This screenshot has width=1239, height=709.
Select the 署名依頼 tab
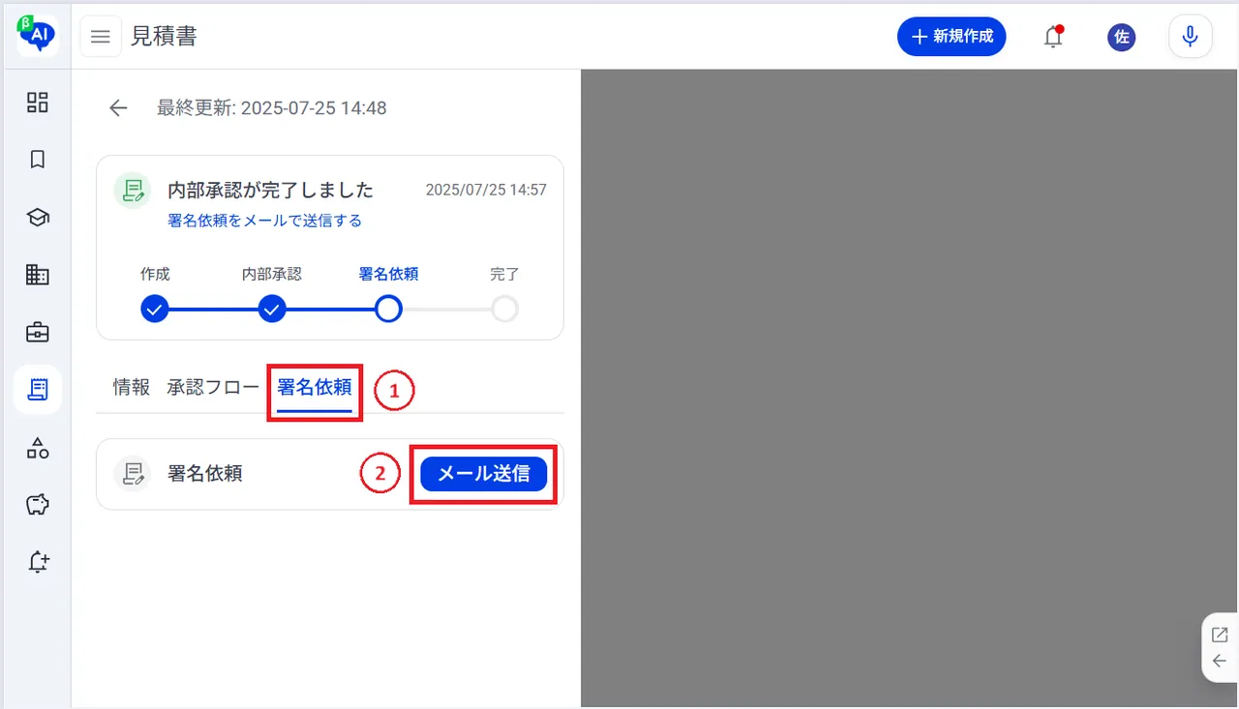[315, 388]
